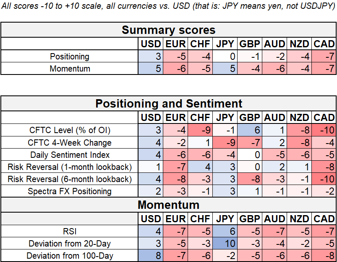This screenshot has width=337, height=262.
Task: Click the dark blue JPY cell showing 10
Action: [x=225, y=243]
